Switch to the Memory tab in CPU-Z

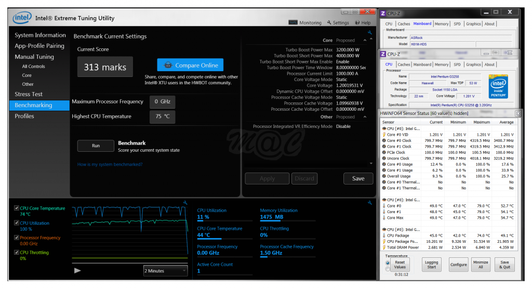[441, 65]
